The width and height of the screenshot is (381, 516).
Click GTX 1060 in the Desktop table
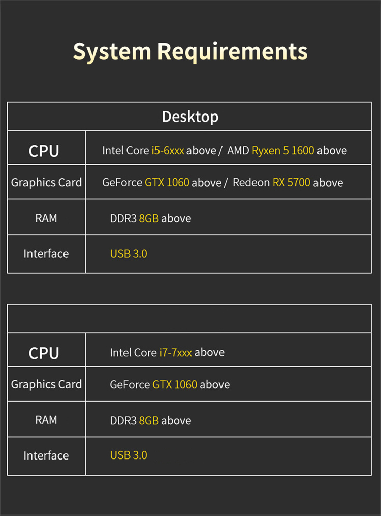click(x=167, y=182)
